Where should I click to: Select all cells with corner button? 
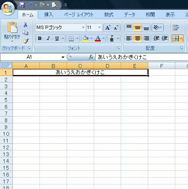click(x=6, y=66)
